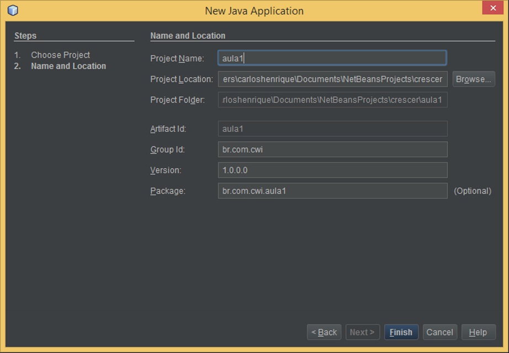
Task: Click the 'Name and Location' panel heading
Action: [x=188, y=36]
